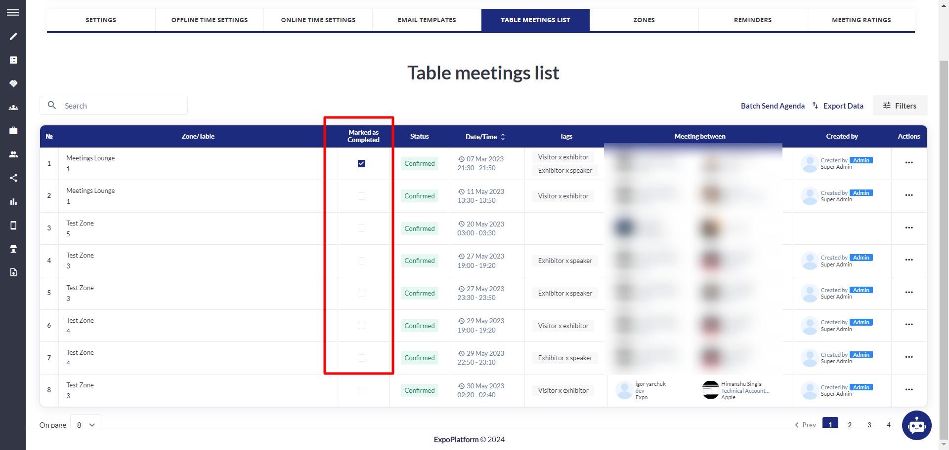Click the Batch Send Agenda button

(x=773, y=106)
